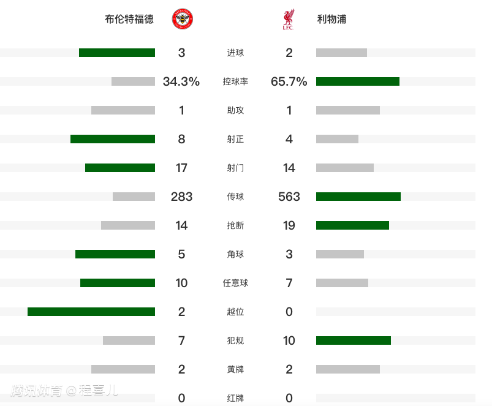
Task: Click Liverpool's pass count 563
Action: tap(289, 197)
